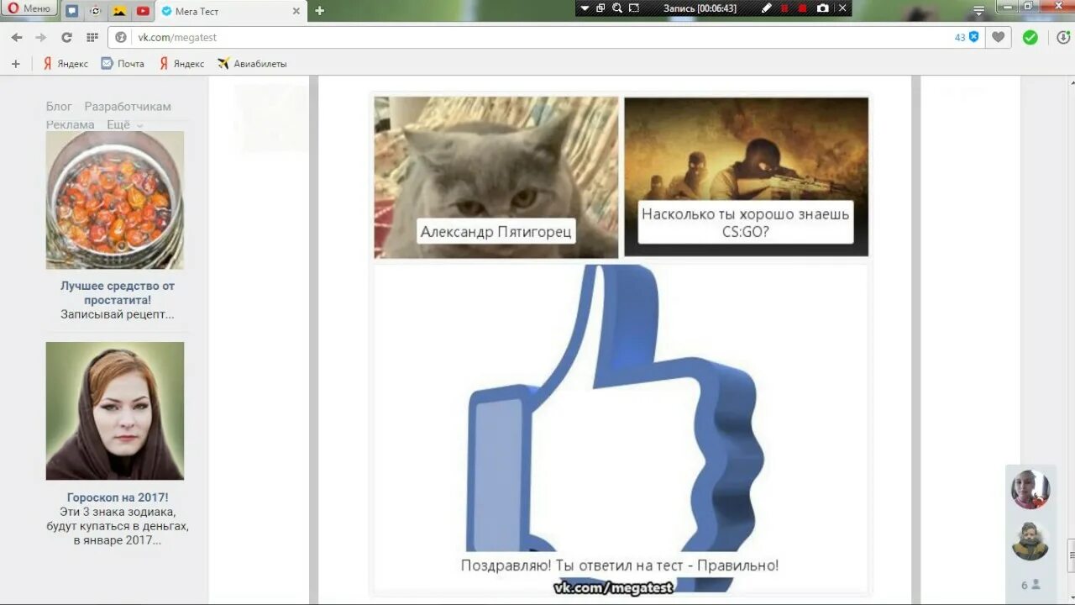Image resolution: width=1075 pixels, height=605 pixels.
Task: Open Speed Dial grid icon
Action: (92, 37)
